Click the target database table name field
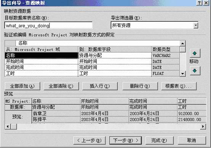The image size is (211, 148). (x=48, y=25)
